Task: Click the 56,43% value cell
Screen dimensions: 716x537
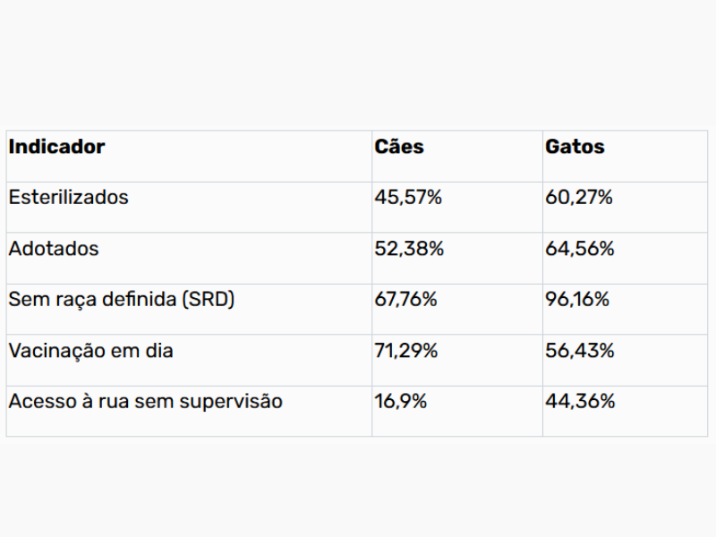Action: tap(580, 351)
